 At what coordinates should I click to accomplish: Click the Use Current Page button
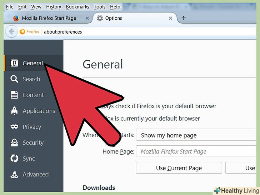(x=179, y=168)
